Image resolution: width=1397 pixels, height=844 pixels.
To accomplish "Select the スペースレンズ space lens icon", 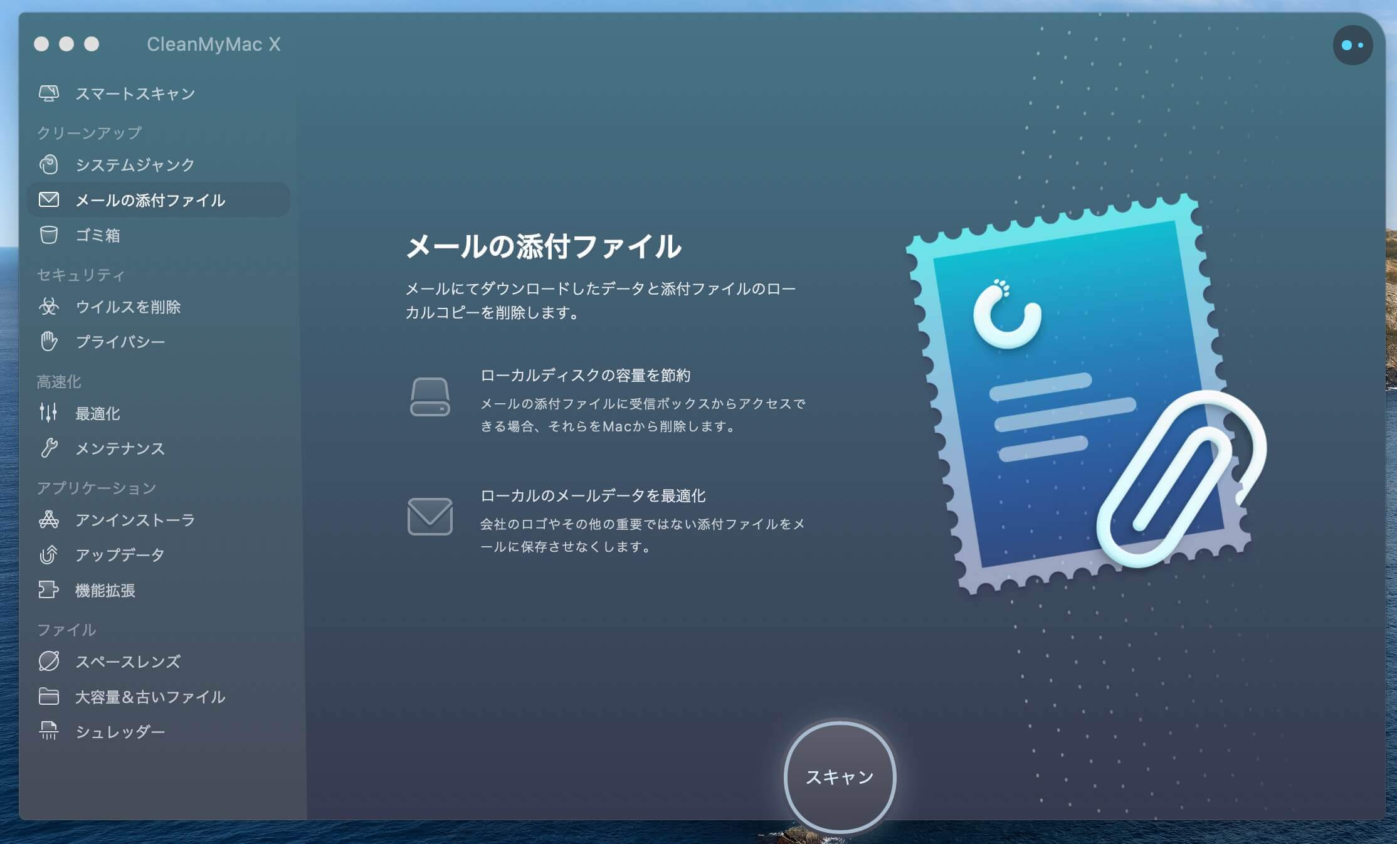I will pyautogui.click(x=50, y=662).
